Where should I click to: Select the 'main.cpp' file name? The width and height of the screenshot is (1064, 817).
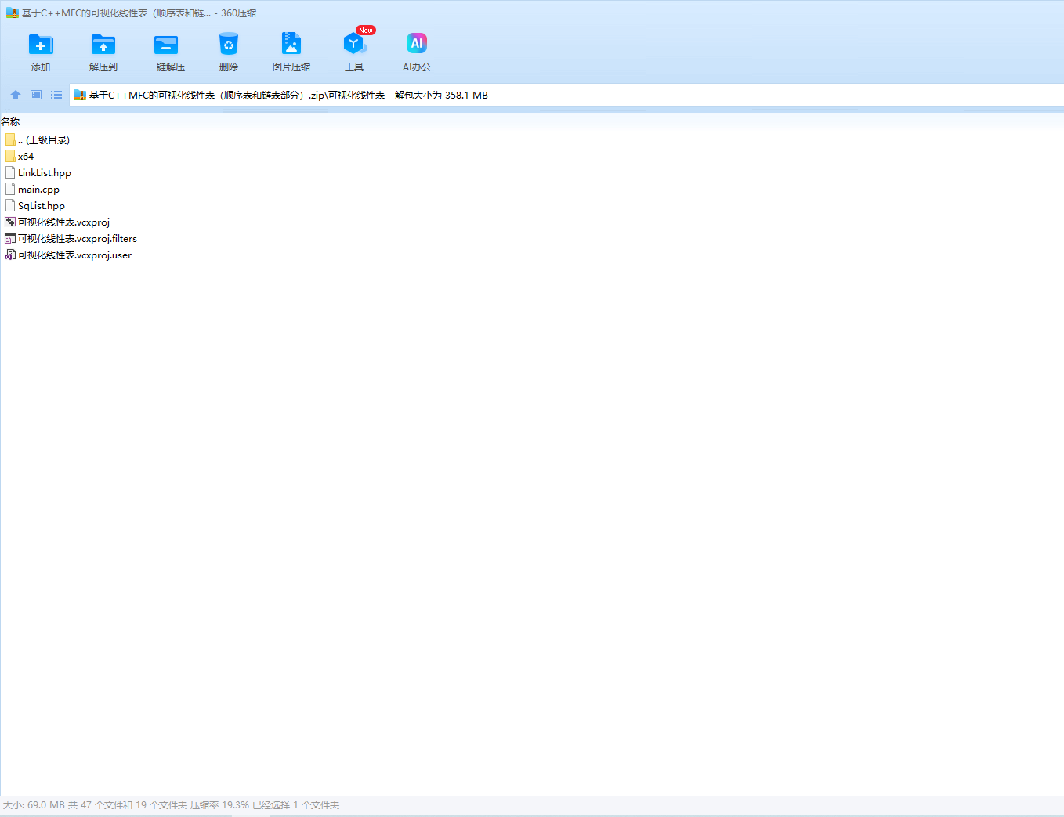39,190
